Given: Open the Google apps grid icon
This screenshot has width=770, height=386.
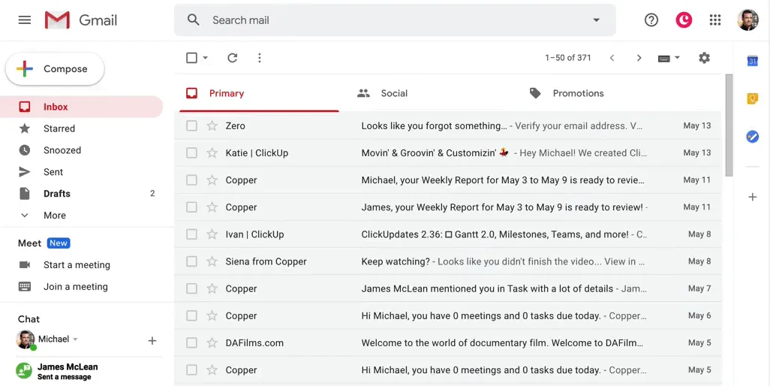Looking at the screenshot, I should [x=715, y=20].
